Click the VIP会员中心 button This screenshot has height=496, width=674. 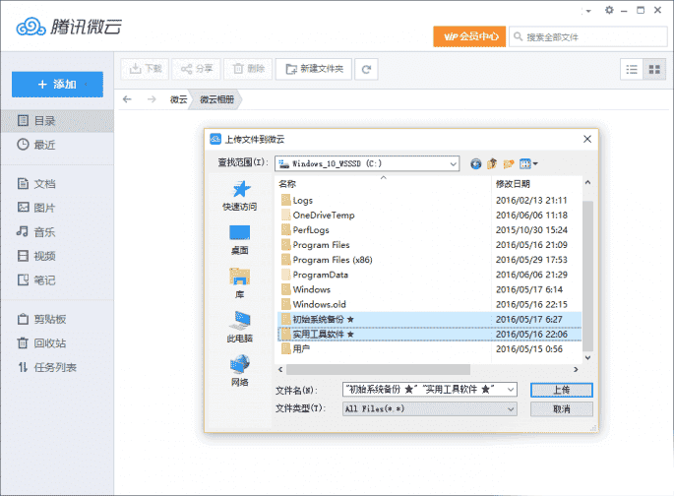pyautogui.click(x=469, y=36)
